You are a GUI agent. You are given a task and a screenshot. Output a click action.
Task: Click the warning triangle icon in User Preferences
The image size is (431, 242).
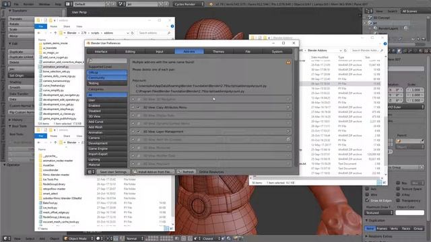(x=288, y=63)
